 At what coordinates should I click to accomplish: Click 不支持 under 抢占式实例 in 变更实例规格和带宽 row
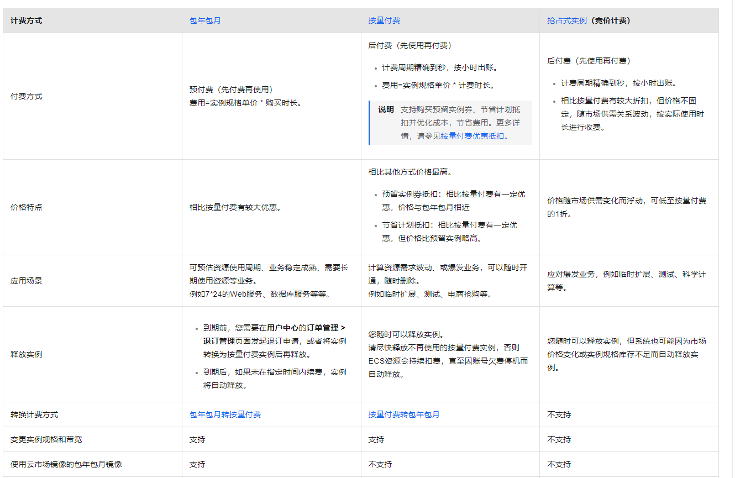(559, 439)
